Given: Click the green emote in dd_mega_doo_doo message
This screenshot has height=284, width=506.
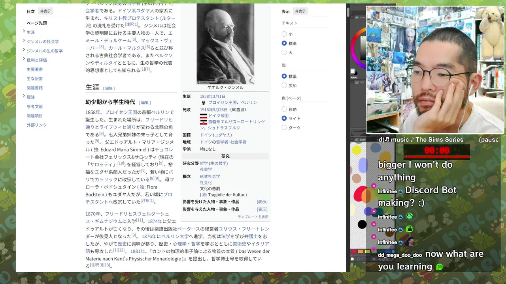Looking at the screenshot, I should pos(439,267).
